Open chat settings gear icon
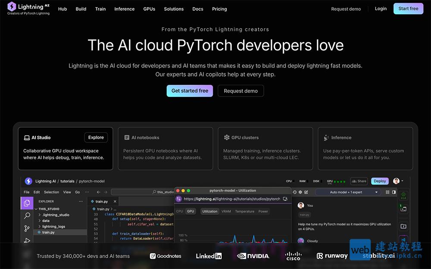The height and width of the screenshot is (269, 431). tap(300, 192)
